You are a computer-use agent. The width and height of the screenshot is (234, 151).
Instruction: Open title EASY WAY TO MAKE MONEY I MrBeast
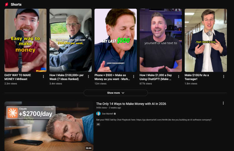coord(17,77)
